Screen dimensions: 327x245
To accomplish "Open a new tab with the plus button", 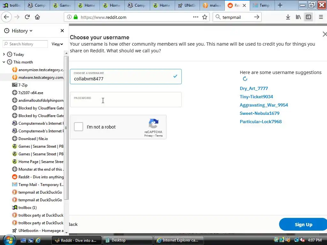I will click(x=280, y=5).
